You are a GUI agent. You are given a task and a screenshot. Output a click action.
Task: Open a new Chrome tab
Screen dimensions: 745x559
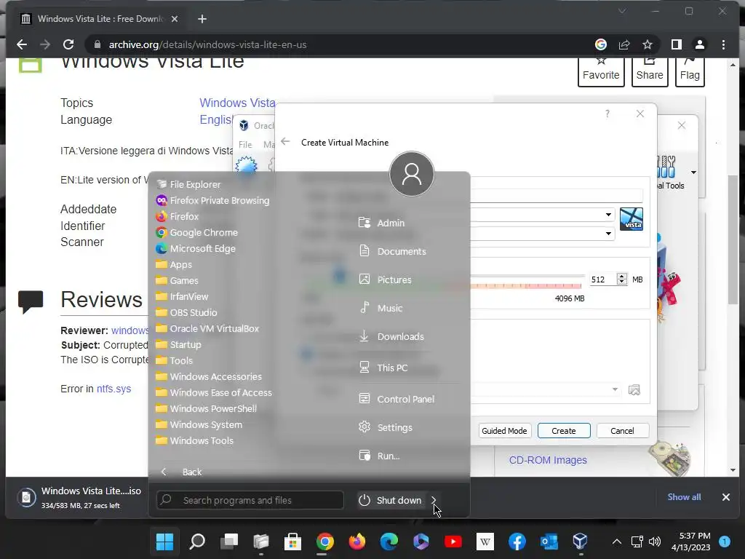point(202,19)
